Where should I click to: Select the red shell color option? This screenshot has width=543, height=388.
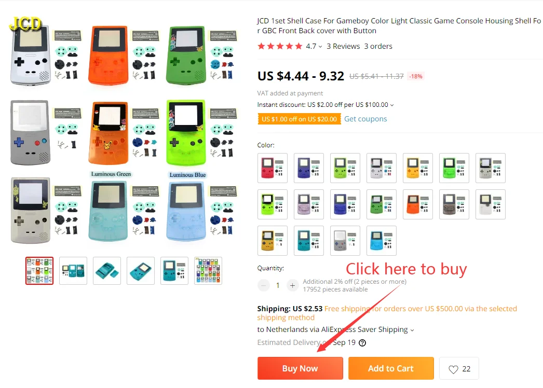273,168
